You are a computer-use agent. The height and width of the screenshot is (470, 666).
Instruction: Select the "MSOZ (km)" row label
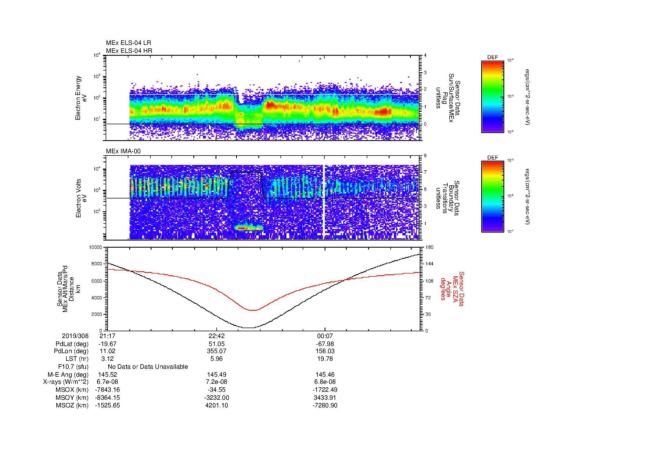72,405
